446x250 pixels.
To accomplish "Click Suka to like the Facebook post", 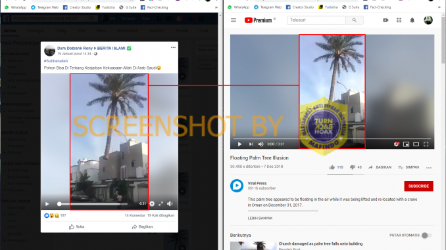I will tap(76, 227).
